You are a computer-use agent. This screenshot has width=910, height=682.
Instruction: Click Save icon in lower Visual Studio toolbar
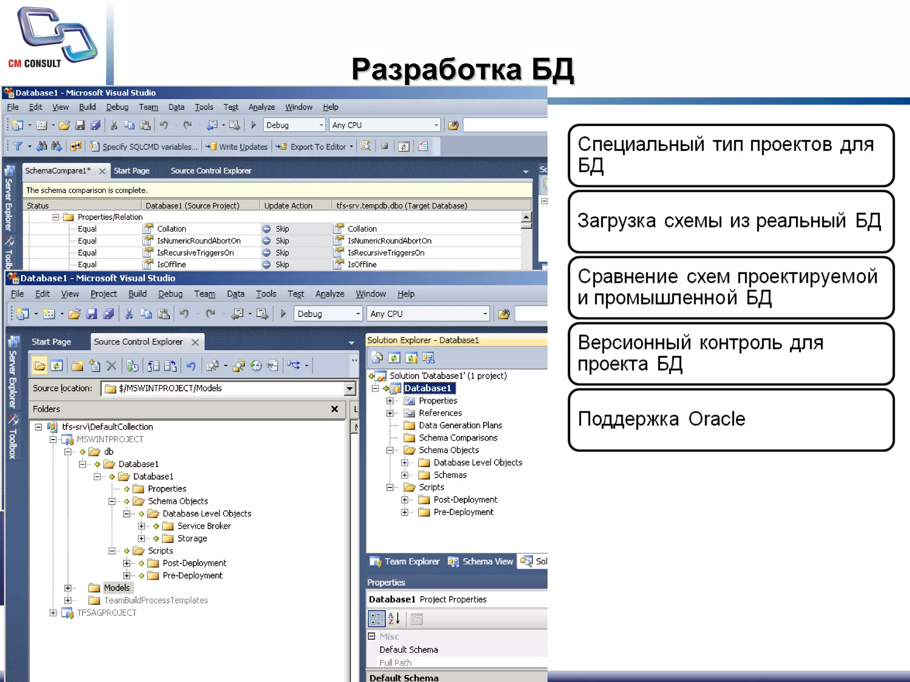[91, 314]
